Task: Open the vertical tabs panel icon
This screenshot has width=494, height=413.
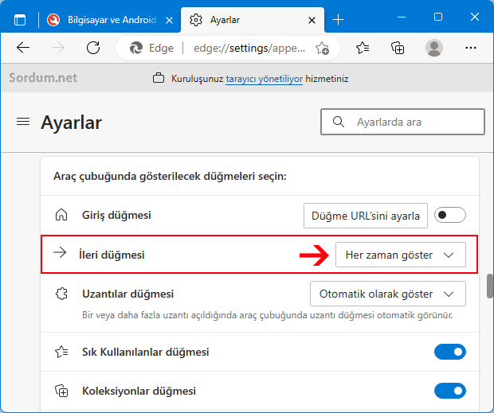Action: click(x=20, y=20)
